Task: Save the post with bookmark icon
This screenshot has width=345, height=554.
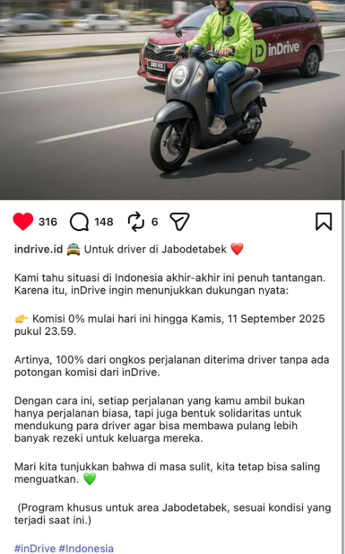Action: click(x=323, y=222)
